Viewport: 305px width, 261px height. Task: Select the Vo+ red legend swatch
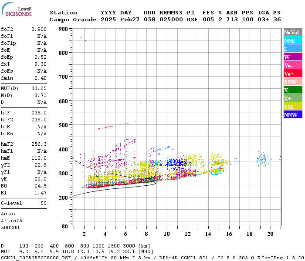(x=293, y=74)
